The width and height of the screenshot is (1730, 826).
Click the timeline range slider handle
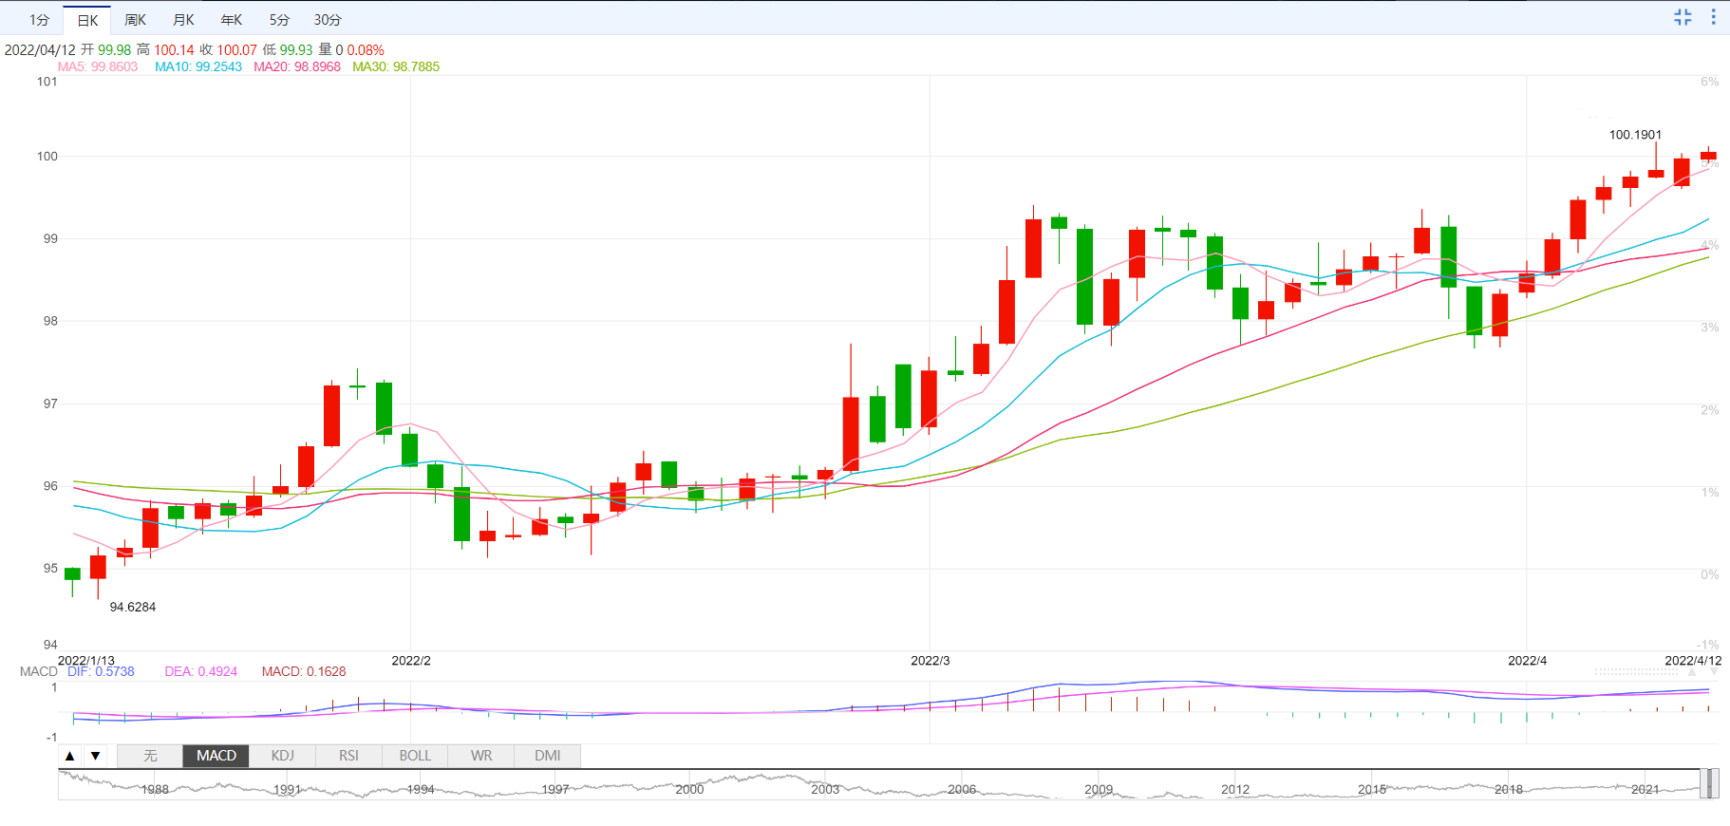coord(1709,784)
